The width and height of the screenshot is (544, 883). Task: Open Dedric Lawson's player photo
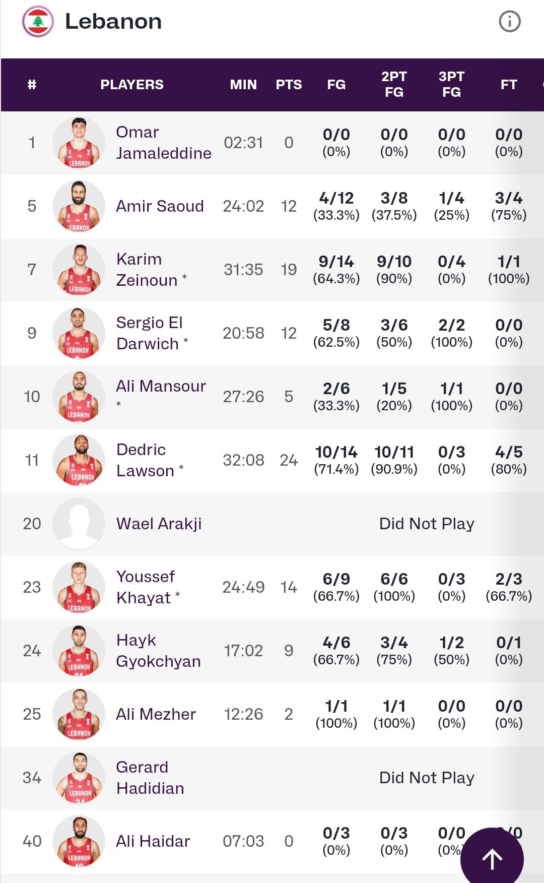coord(79,460)
